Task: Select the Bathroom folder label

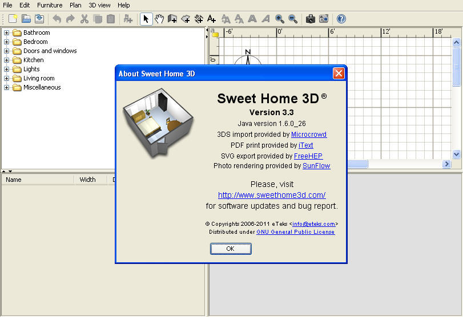Action: 37,32
